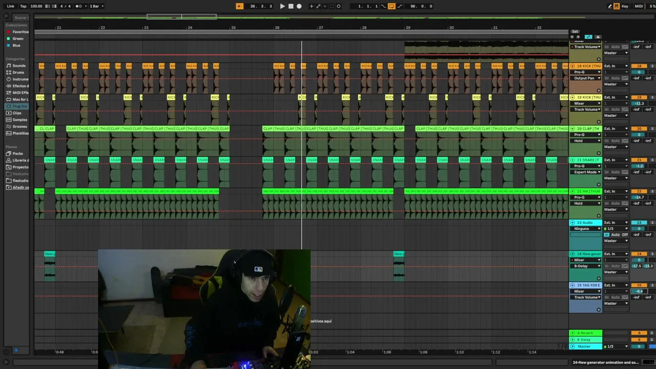Viewport: 656px width, 369px height.
Task: Toggle the Metronome button
Action: pos(78,6)
